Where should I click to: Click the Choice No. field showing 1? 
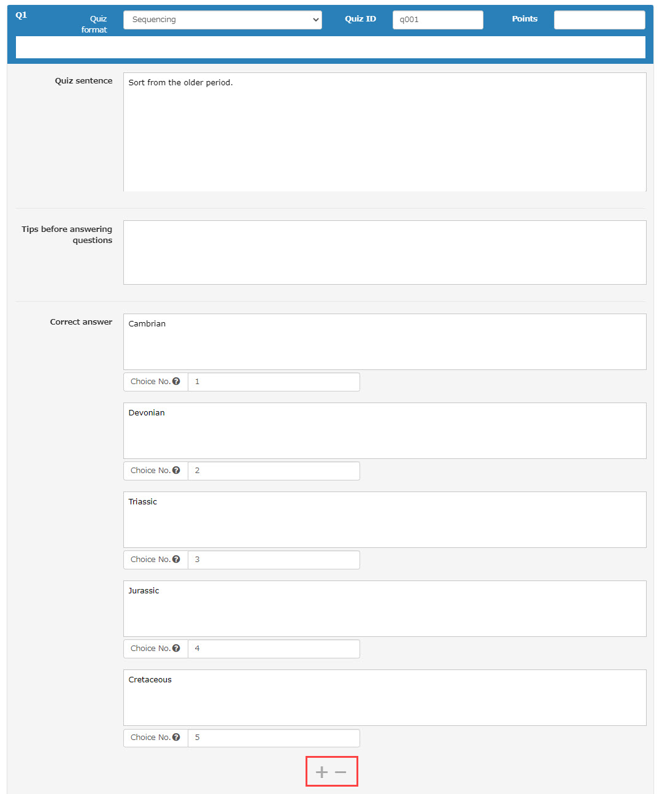pos(274,382)
